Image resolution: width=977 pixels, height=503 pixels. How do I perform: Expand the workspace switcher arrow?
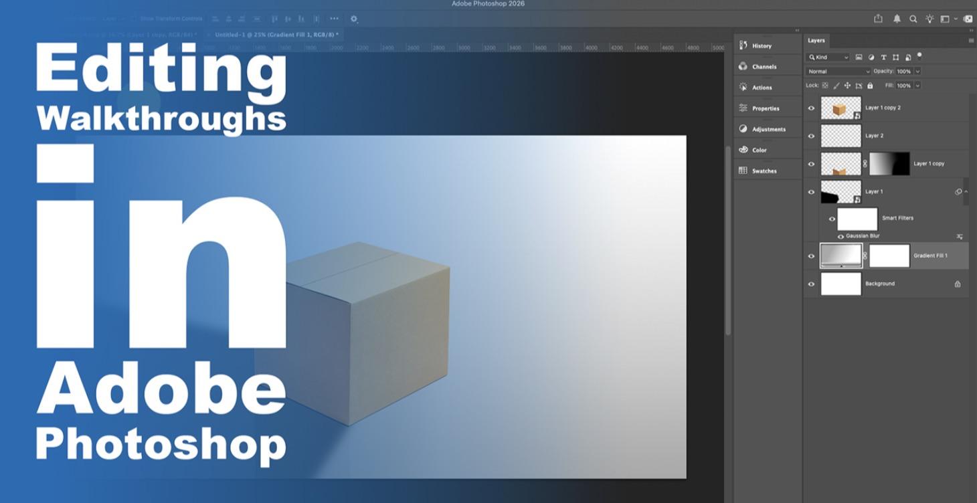(955, 19)
